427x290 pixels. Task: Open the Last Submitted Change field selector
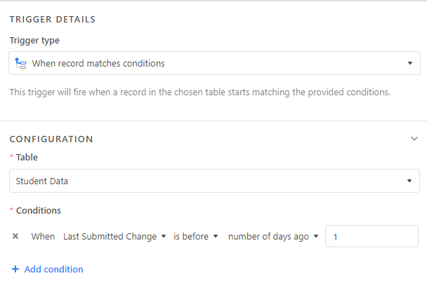coord(114,236)
